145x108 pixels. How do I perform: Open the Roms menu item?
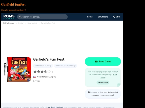[90, 17]
